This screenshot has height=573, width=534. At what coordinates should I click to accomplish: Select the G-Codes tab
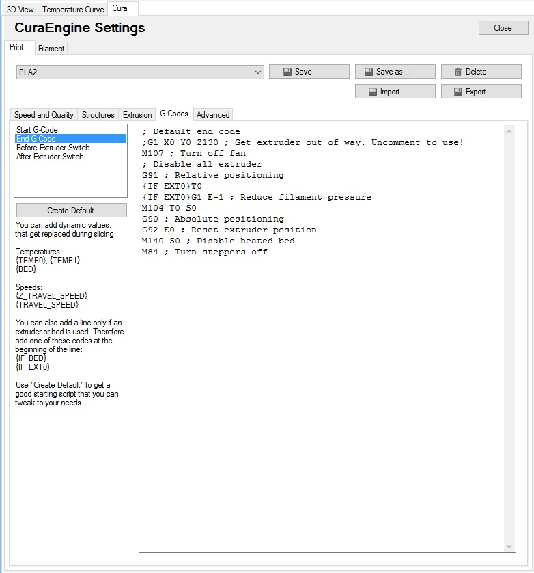tap(174, 114)
